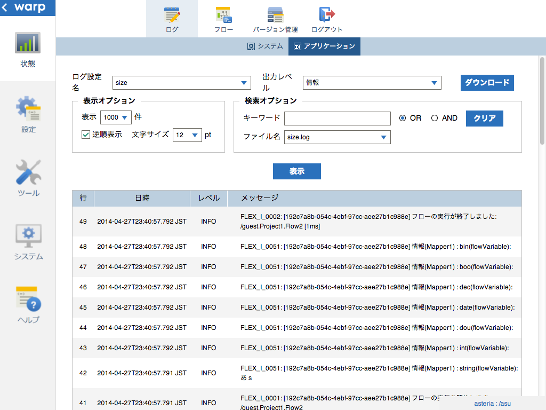Click FLEX_I_0002 flow finished message
Screen dimensions: 546x410
click(368, 222)
